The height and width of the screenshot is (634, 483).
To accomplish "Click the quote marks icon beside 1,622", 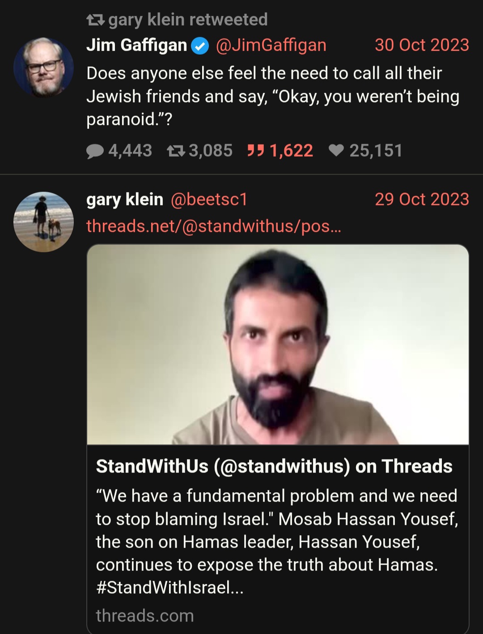I will tap(256, 151).
